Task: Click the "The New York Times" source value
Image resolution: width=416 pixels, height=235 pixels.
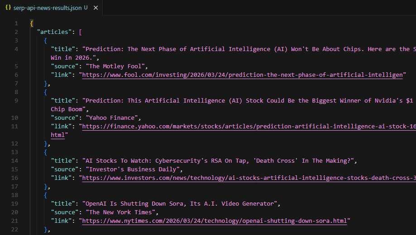Action: pyautogui.click(x=120, y=212)
